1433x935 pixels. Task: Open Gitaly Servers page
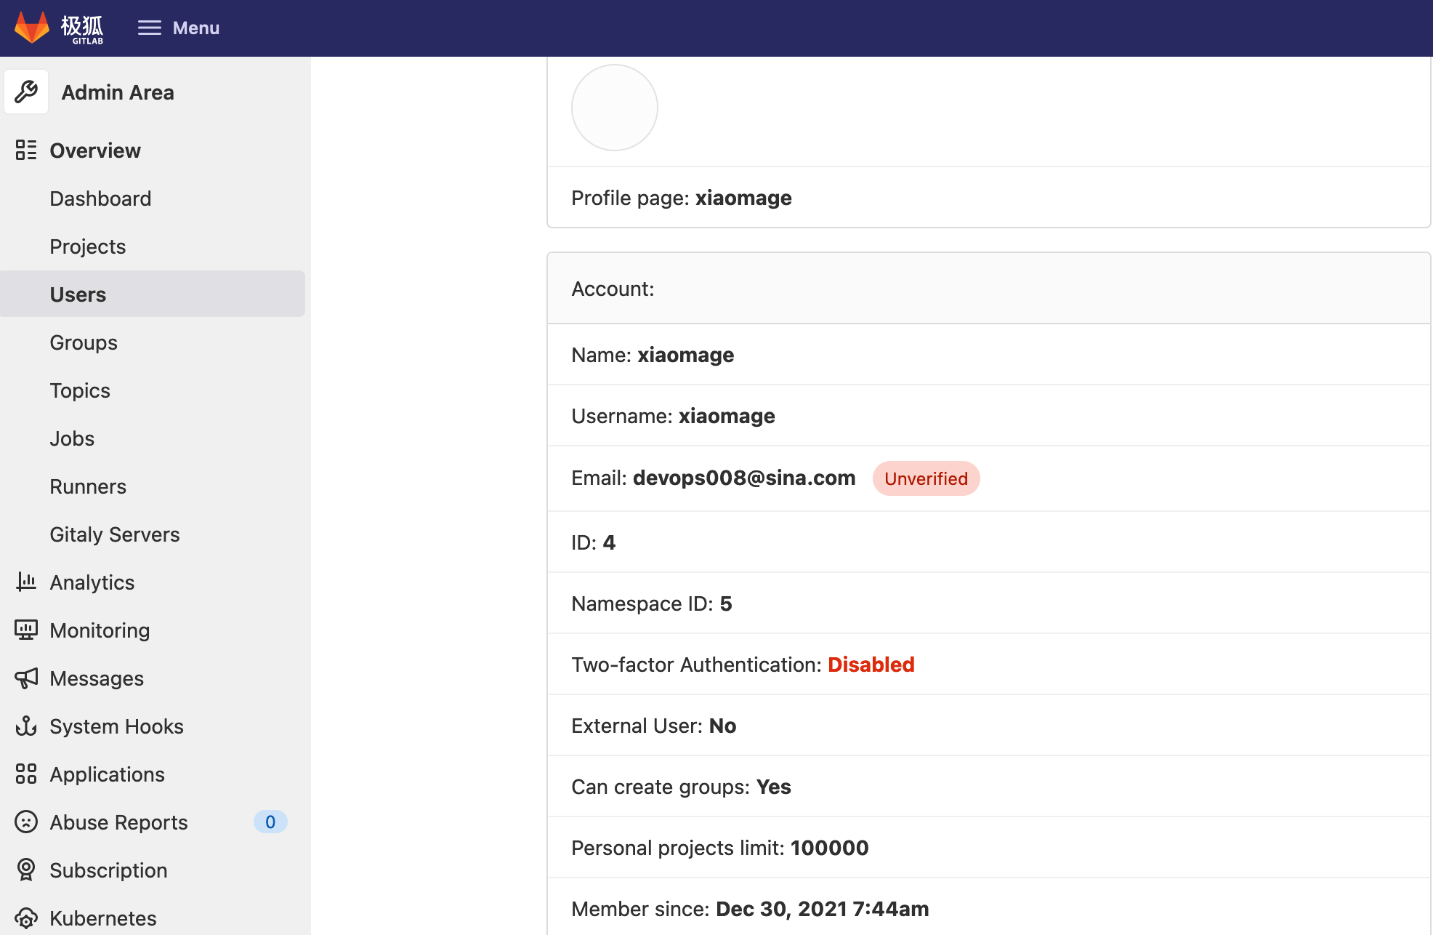[114, 534]
